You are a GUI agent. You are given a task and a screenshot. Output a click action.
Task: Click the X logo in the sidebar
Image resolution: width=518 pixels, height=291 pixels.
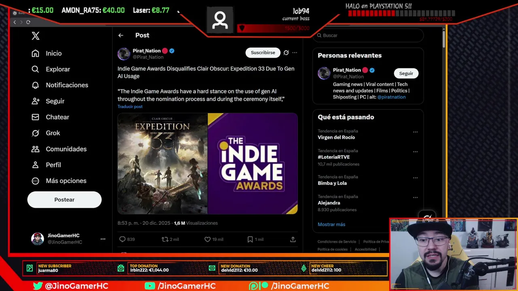[x=36, y=36]
